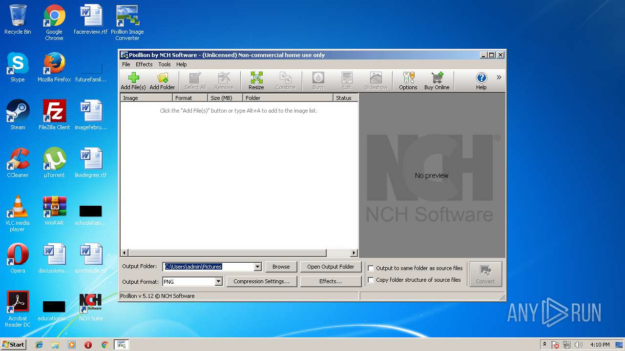
Task: Click the Select All toolbar icon
Action: tap(195, 81)
